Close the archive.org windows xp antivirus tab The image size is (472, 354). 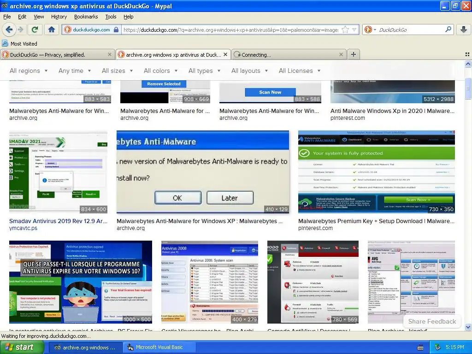225,54
